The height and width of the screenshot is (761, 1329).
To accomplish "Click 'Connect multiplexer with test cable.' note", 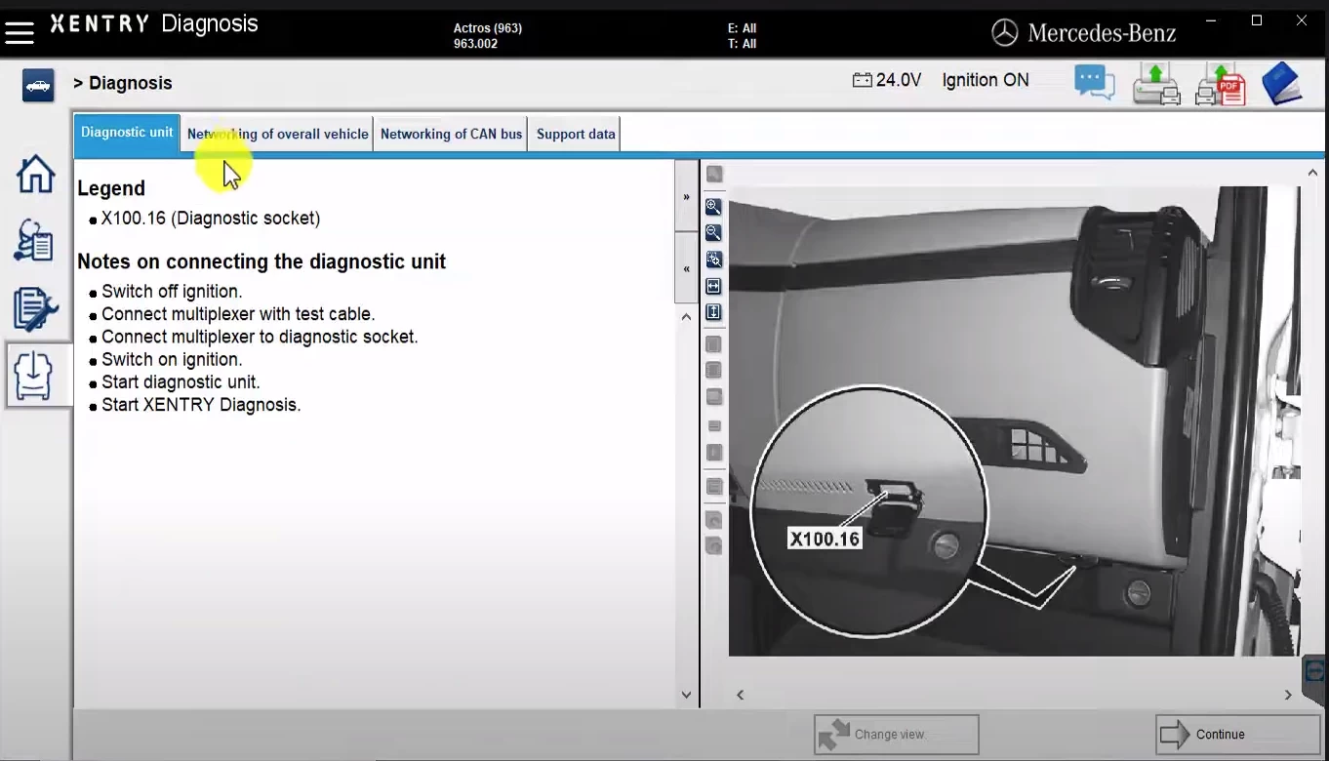I will [238, 314].
